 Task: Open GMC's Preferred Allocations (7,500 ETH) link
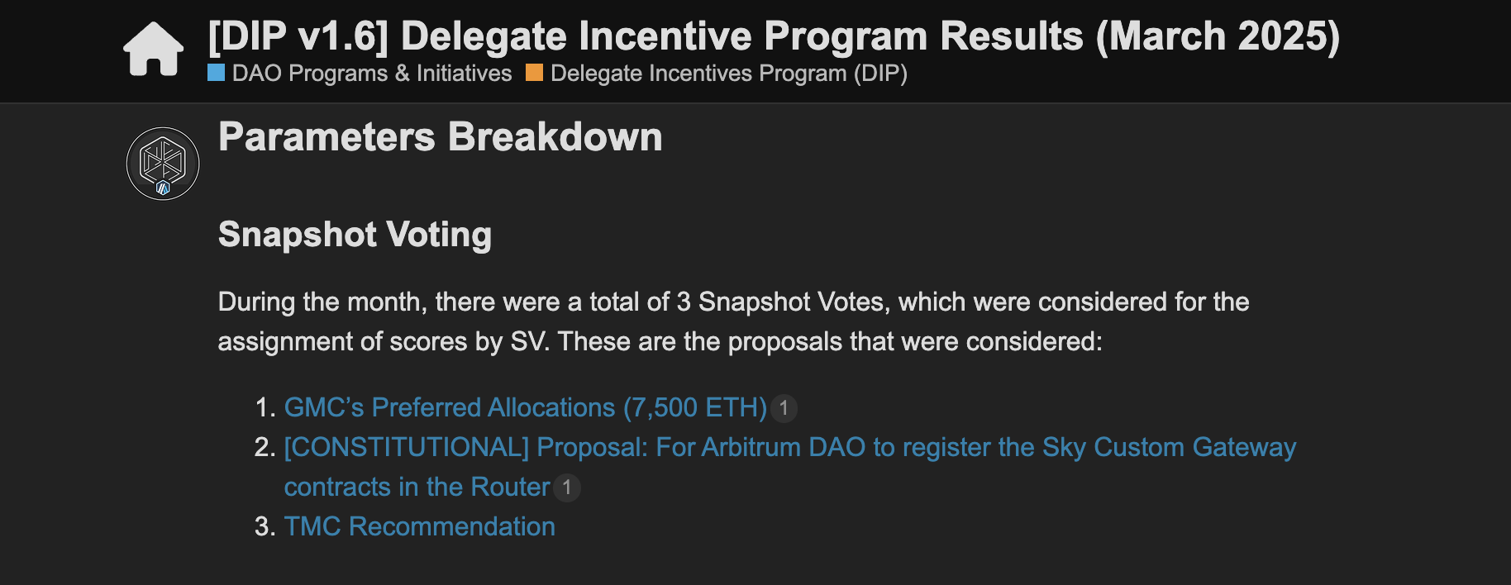click(x=525, y=407)
